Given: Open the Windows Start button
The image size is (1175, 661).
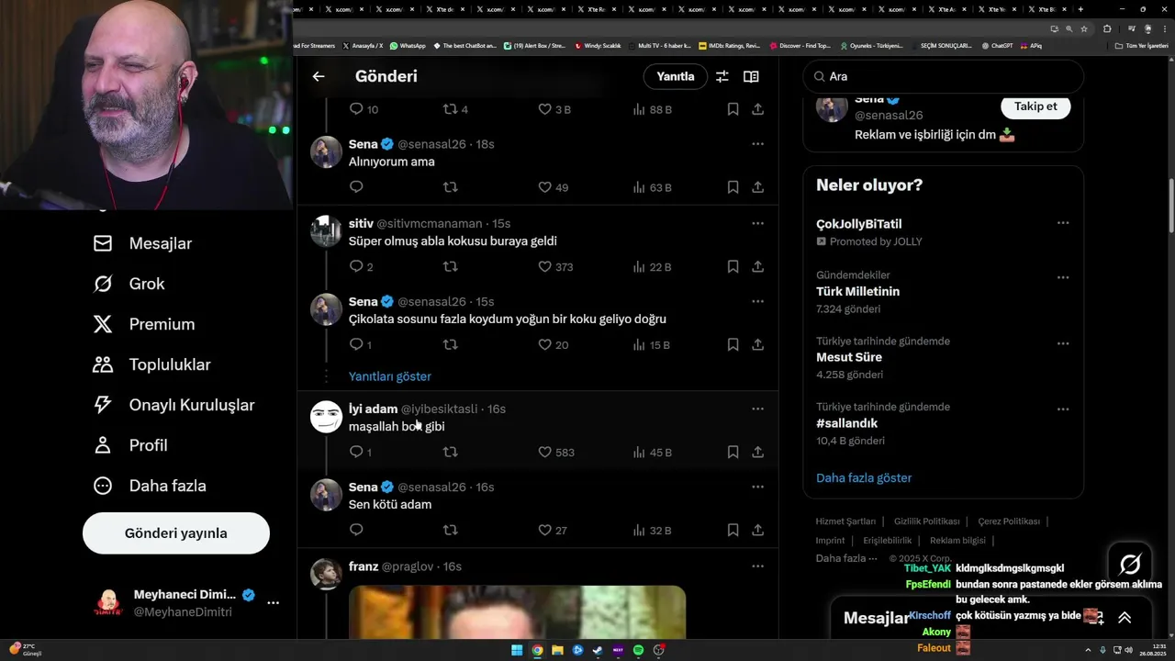Looking at the screenshot, I should coord(517,650).
